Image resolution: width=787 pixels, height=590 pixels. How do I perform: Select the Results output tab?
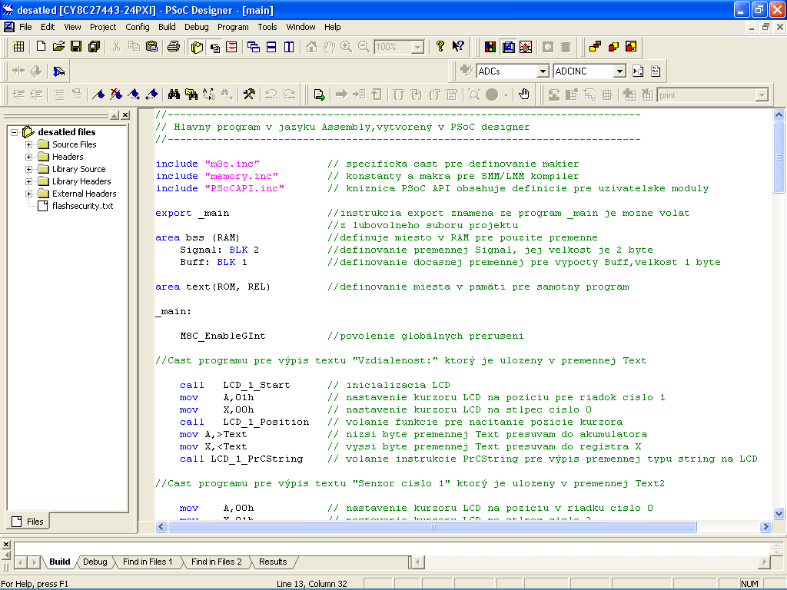click(273, 562)
